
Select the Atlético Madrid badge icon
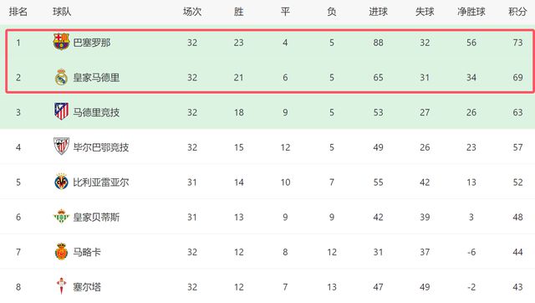61,111
